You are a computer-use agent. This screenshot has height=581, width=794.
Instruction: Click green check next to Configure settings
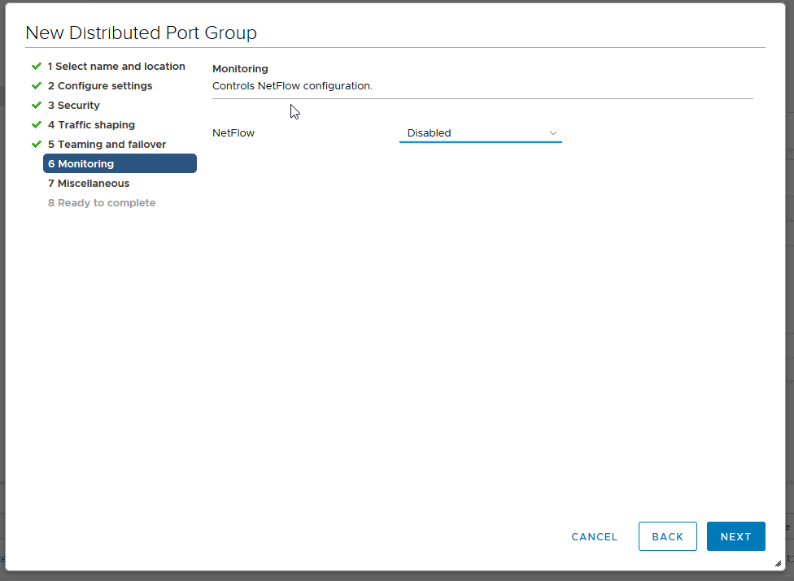(37, 85)
